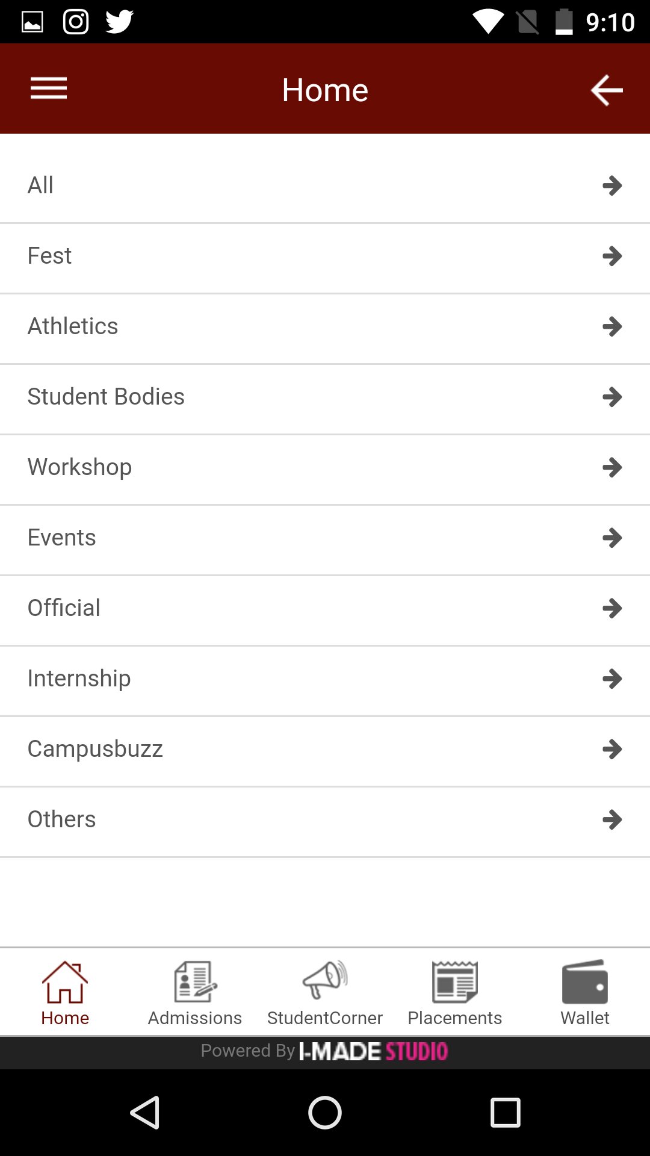Tap the I-MADE STUDIO logo banner
650x1156 pixels.
click(373, 1052)
